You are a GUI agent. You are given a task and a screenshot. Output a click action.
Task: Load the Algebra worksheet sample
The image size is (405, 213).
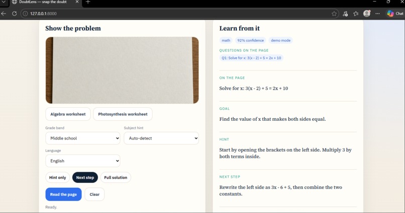pos(68,114)
